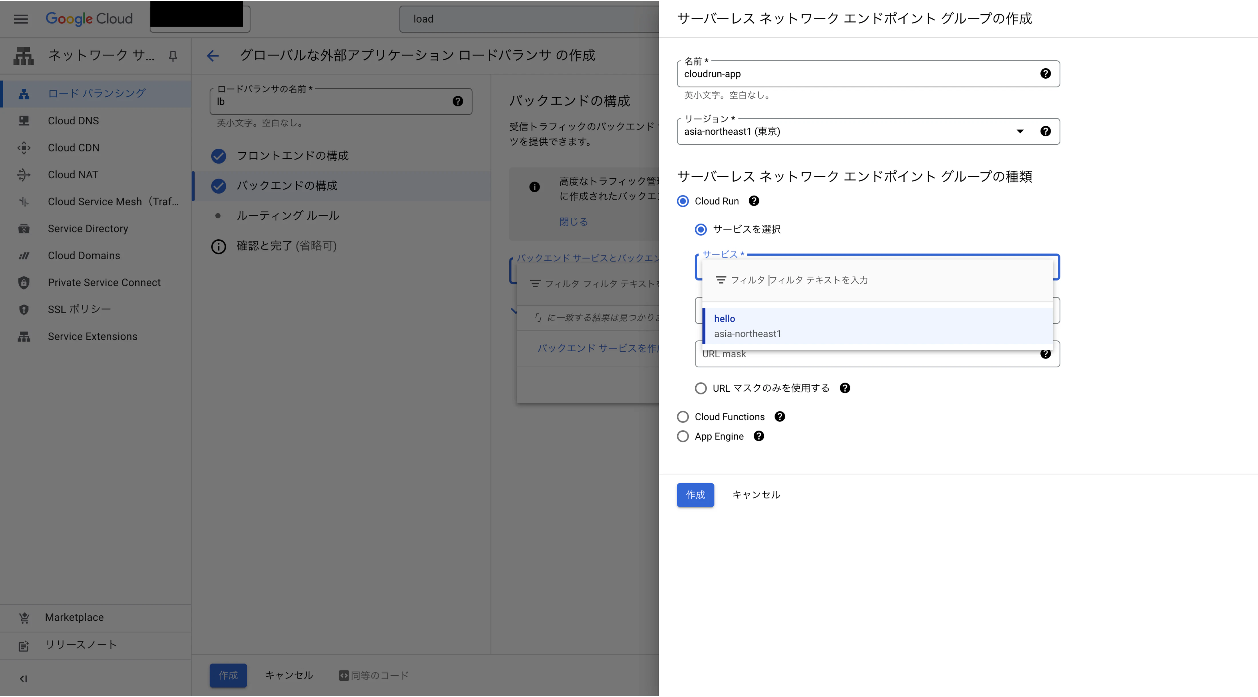1258x697 pixels.
Task: Click the 閉じる link in the info notice
Action: click(x=573, y=222)
